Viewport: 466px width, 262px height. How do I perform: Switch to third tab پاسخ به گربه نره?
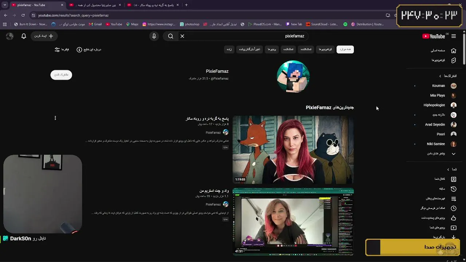153,5
